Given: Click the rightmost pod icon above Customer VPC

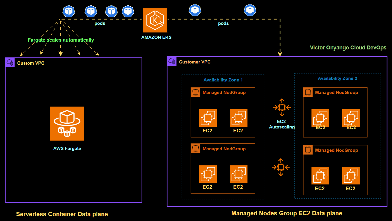Looking at the screenshot, I should click(250, 10).
